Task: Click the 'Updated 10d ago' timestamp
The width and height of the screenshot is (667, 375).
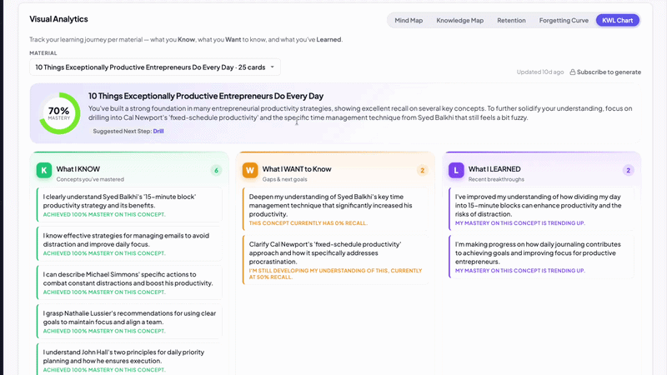Action: [x=540, y=72]
